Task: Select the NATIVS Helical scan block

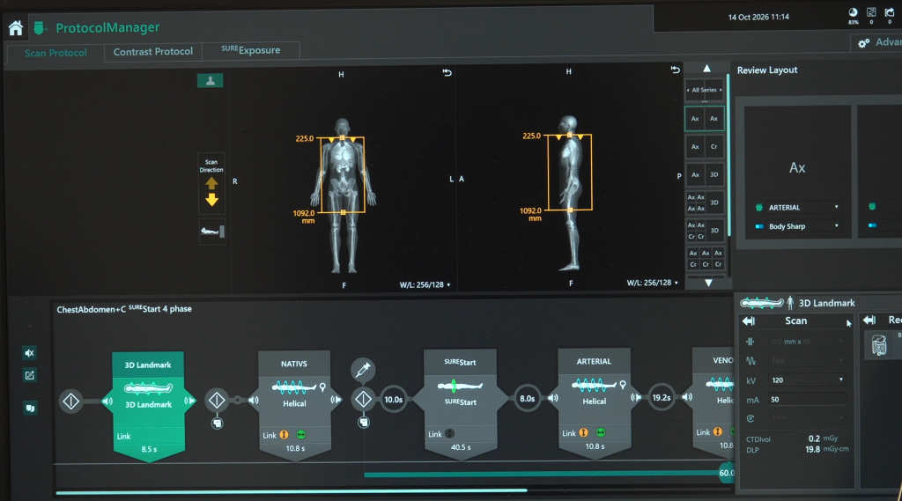Action: click(x=294, y=404)
